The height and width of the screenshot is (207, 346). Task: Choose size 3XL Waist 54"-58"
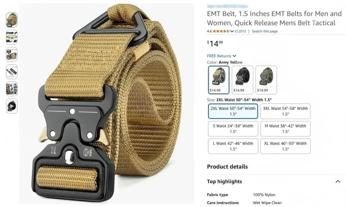tap(285, 111)
